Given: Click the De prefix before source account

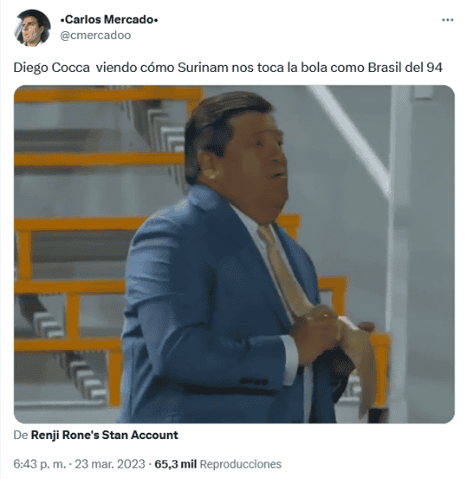Looking at the screenshot, I should [21, 435].
